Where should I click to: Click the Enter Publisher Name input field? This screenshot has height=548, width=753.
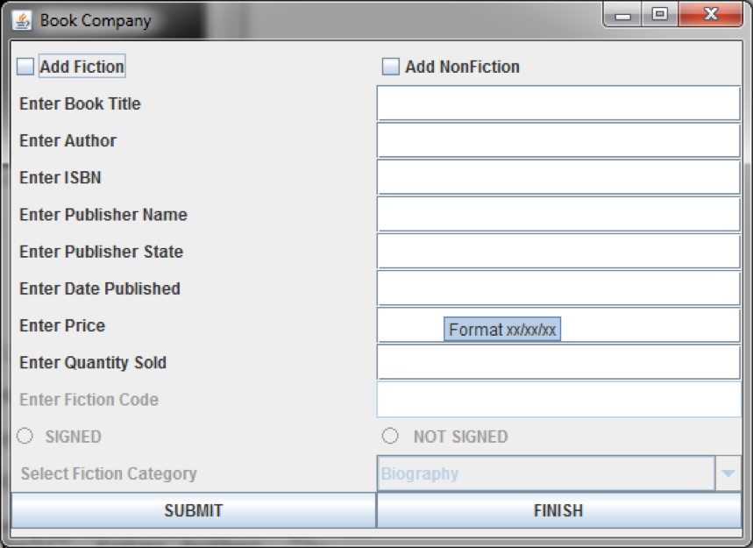[x=558, y=214]
